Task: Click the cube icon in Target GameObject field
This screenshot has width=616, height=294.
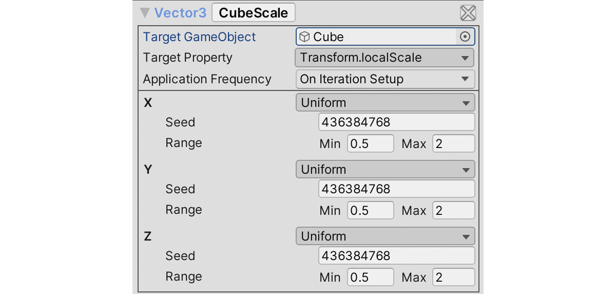Action: [305, 37]
